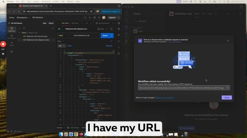Image resolution: width=247 pixels, height=138 pixels.
Task: Click Done in workflow dialog
Action: [x=227, y=98]
